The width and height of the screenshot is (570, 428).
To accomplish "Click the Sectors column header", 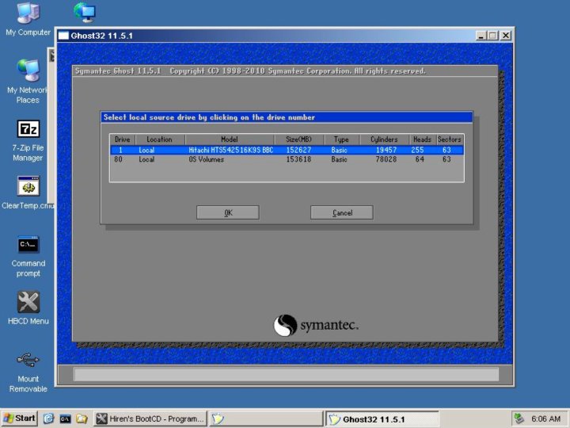I will pos(450,139).
